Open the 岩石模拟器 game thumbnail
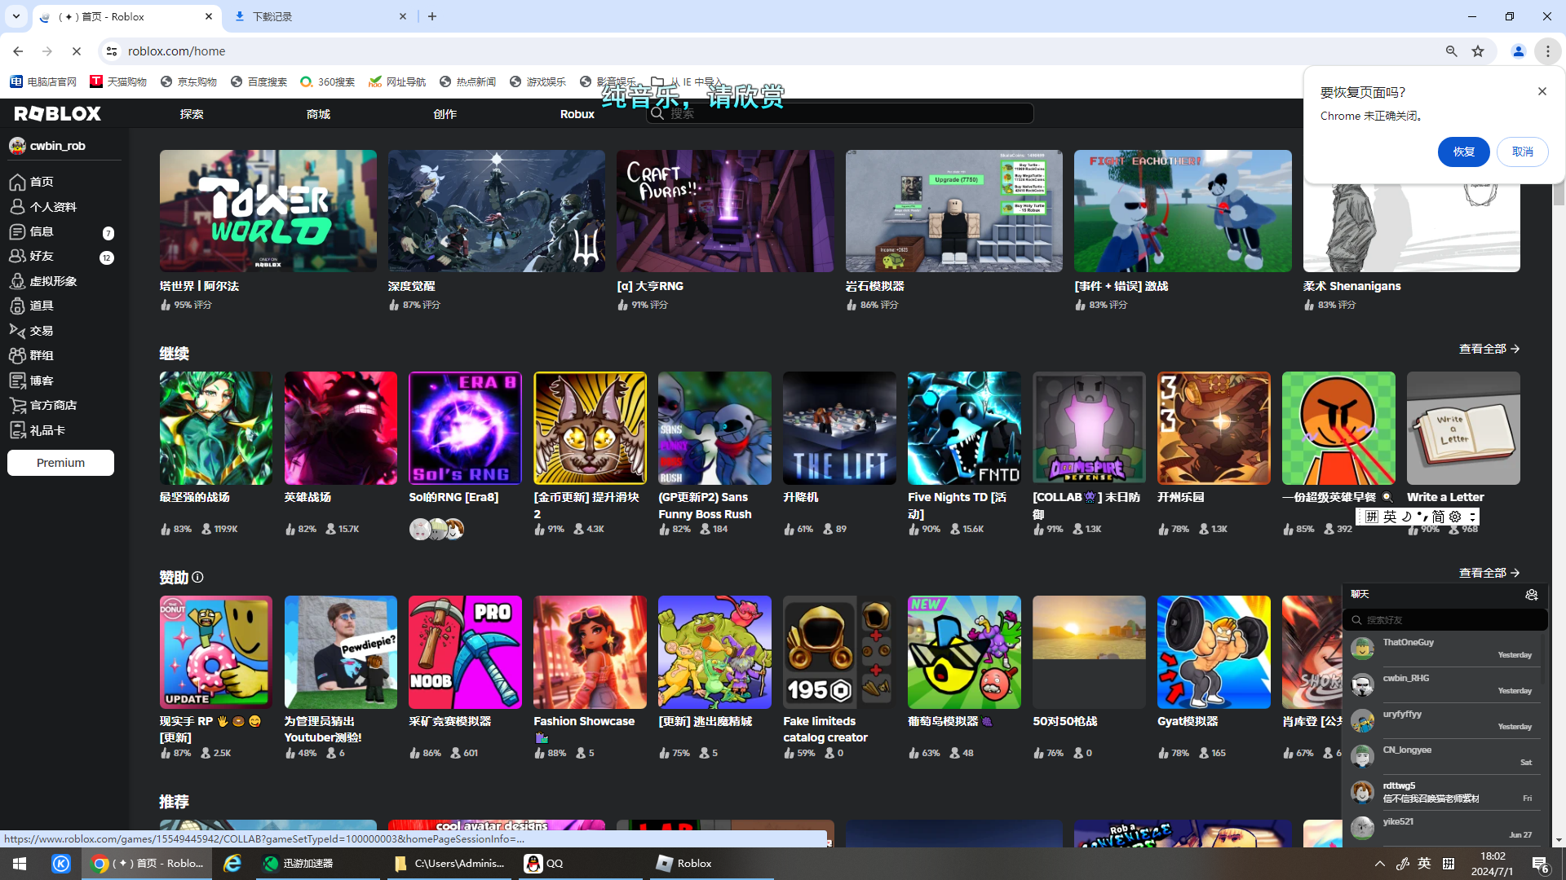Viewport: 1566px width, 880px height. click(x=954, y=211)
